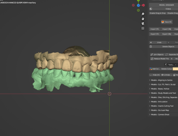178x136 pixels.
Task: Click Reduce Model File button
Action: pyautogui.click(x=160, y=59)
